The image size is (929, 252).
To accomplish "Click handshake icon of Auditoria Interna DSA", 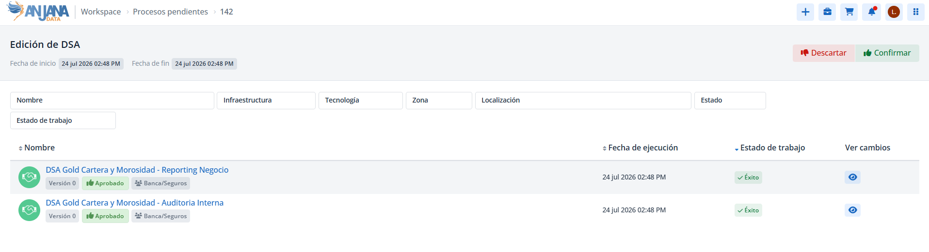I will point(29,210).
